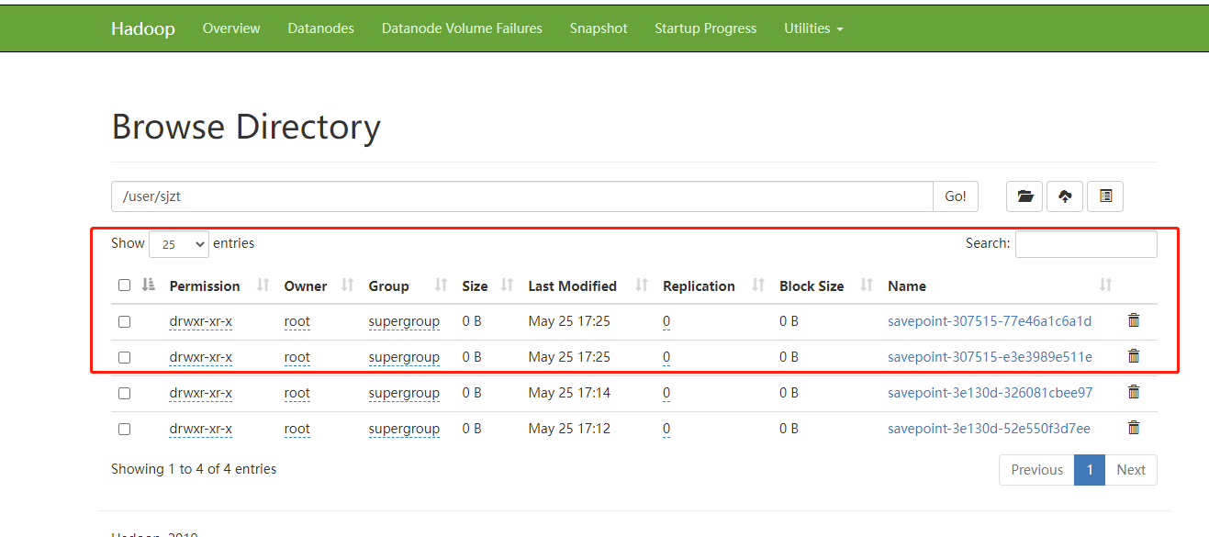The width and height of the screenshot is (1209, 537).
Task: Check the checkbox for savepoint-3e130d-52e550f3d7ee row
Action: coord(124,428)
